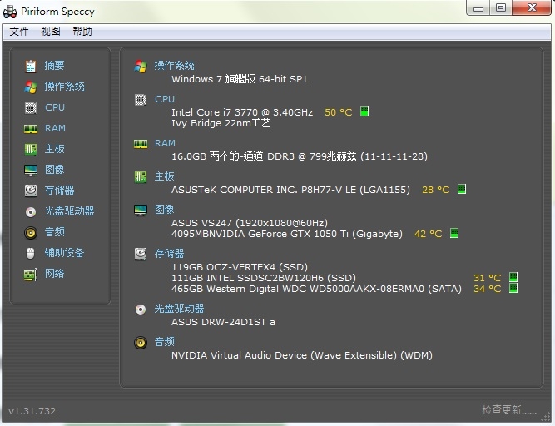Click the hard drive icon in summary panel
The width and height of the screenshot is (555, 426).
click(x=141, y=254)
